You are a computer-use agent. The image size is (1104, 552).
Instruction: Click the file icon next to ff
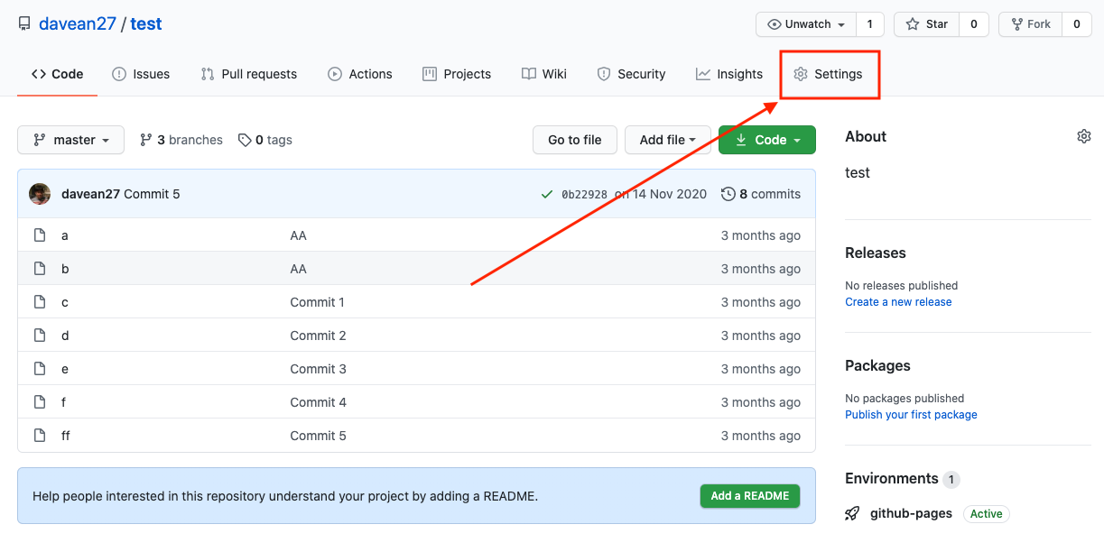click(40, 436)
